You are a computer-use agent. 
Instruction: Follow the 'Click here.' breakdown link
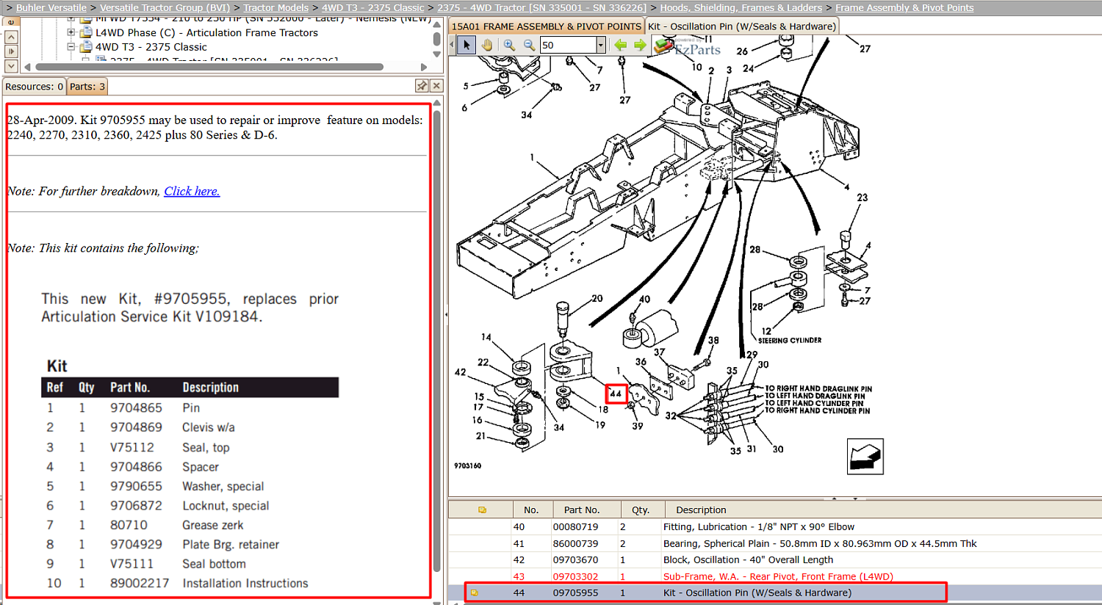tap(192, 191)
